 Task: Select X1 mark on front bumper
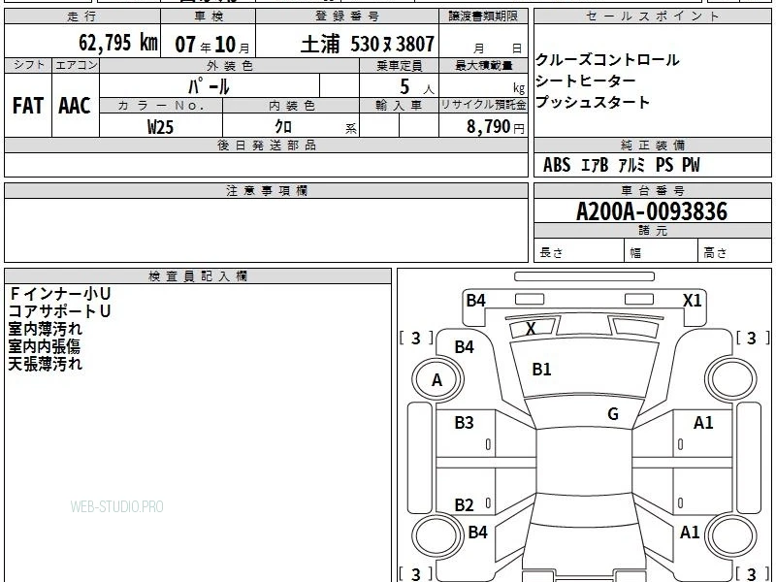pos(693,301)
